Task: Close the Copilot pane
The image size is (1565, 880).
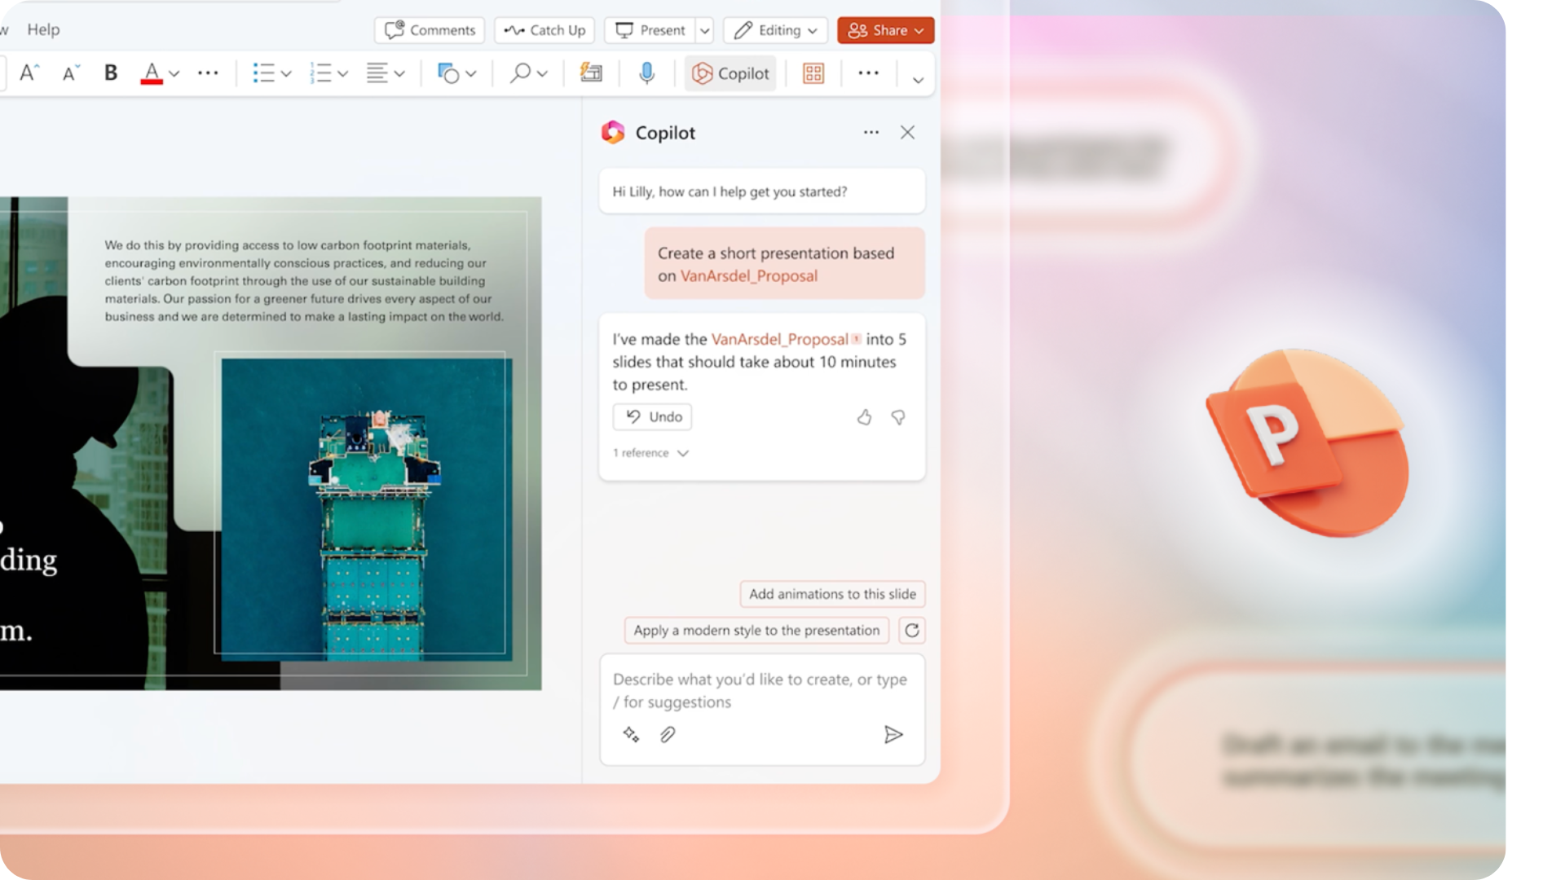Action: [x=907, y=132]
